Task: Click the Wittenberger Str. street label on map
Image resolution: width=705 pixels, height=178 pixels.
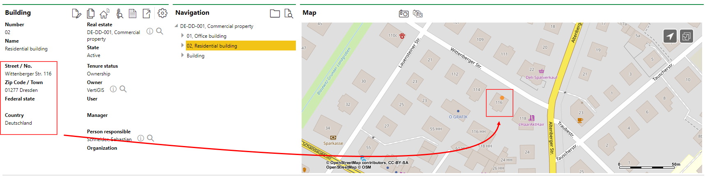Action: point(466,58)
